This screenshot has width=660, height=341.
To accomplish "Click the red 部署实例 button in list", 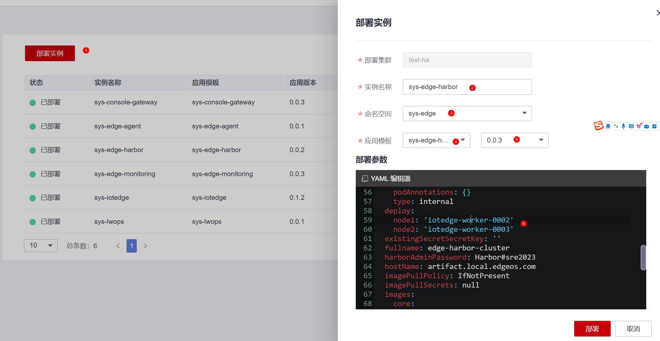I will [50, 53].
